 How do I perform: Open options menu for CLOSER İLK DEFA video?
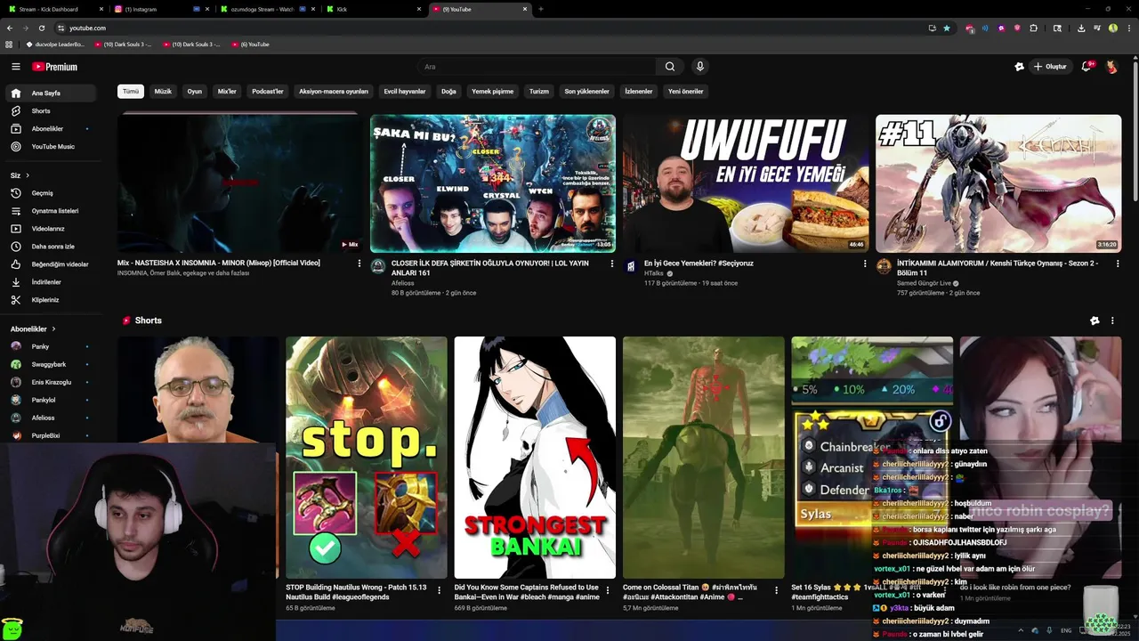coord(612,264)
